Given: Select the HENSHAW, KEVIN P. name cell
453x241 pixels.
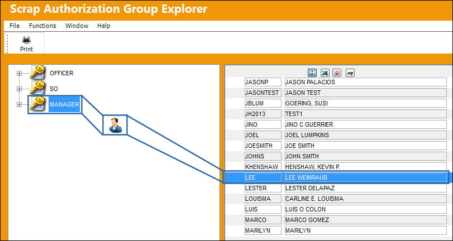Looking at the screenshot, I should 365,167.
